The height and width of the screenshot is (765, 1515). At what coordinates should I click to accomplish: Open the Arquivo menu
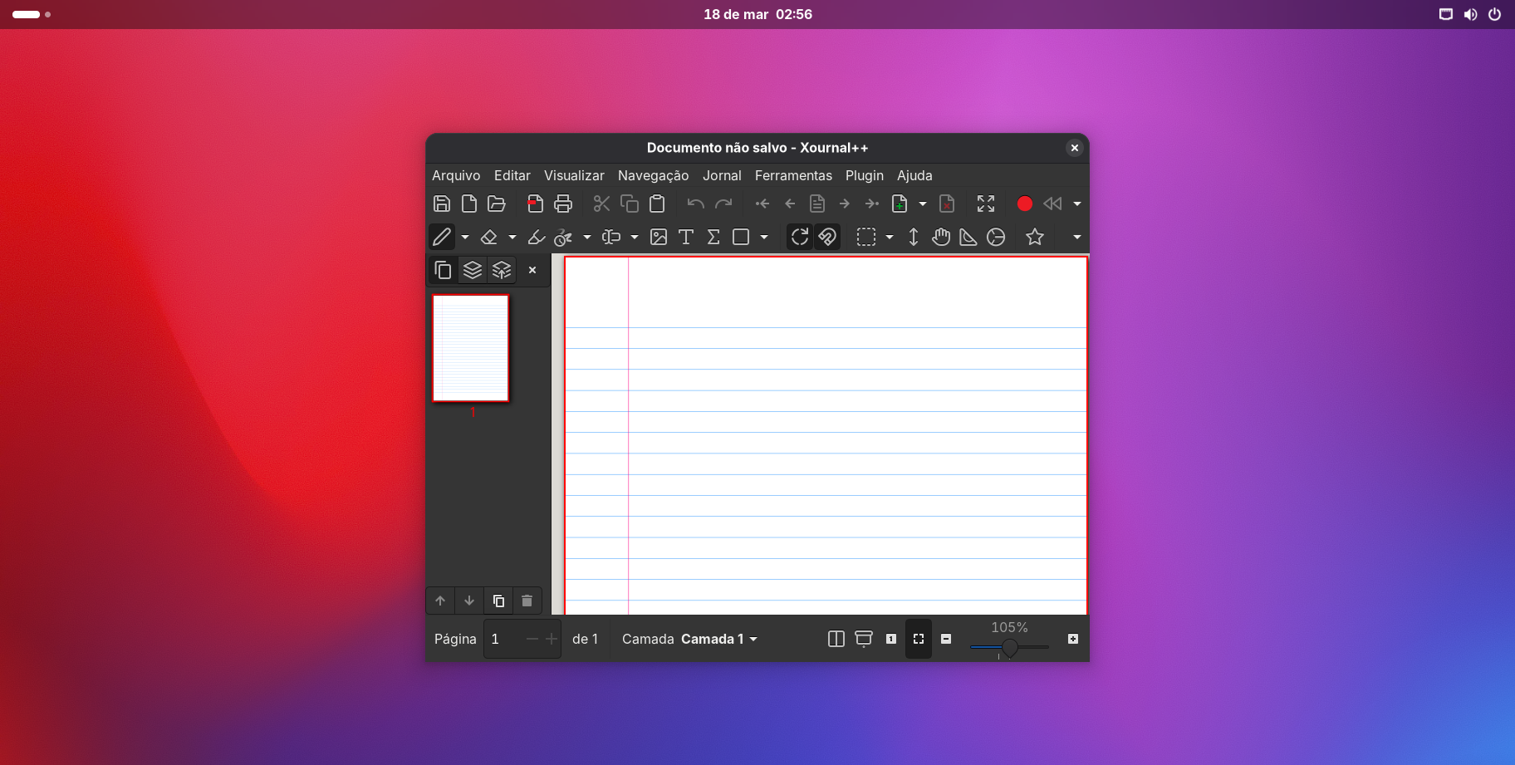[x=456, y=175]
